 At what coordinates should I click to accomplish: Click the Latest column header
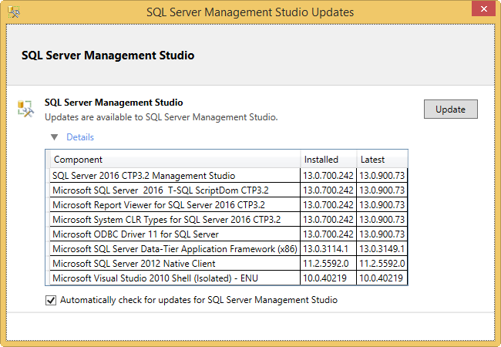(372, 160)
